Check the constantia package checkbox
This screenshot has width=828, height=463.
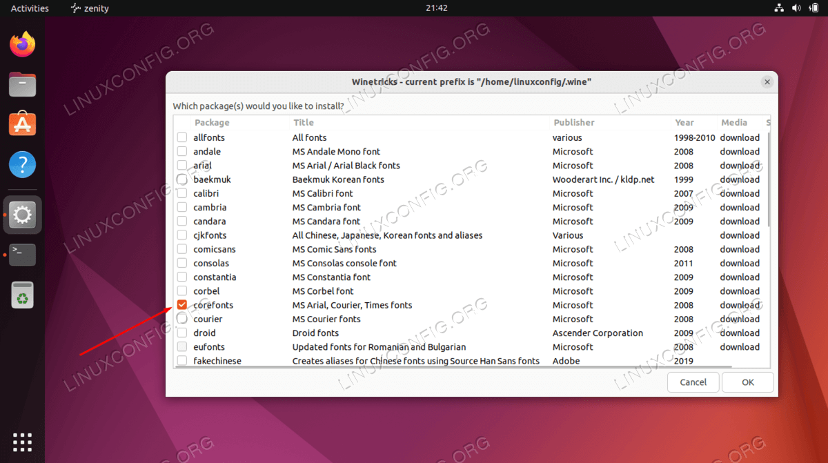[x=182, y=277]
